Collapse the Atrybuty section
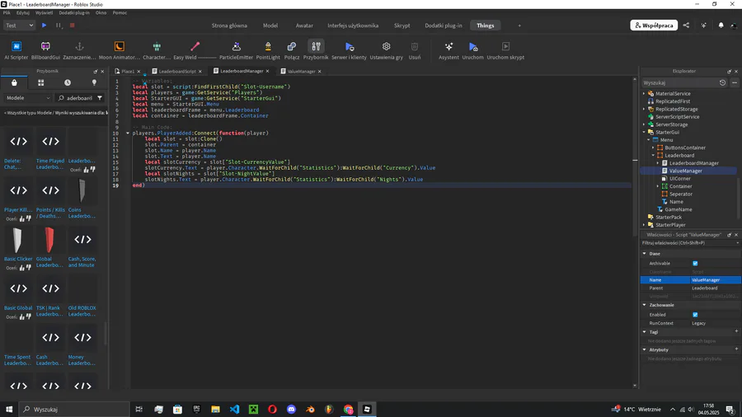This screenshot has height=417, width=742. point(645,350)
